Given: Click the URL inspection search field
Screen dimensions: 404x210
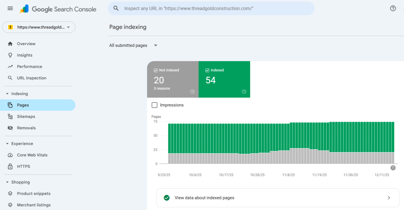Looking at the screenshot, I should point(211,8).
